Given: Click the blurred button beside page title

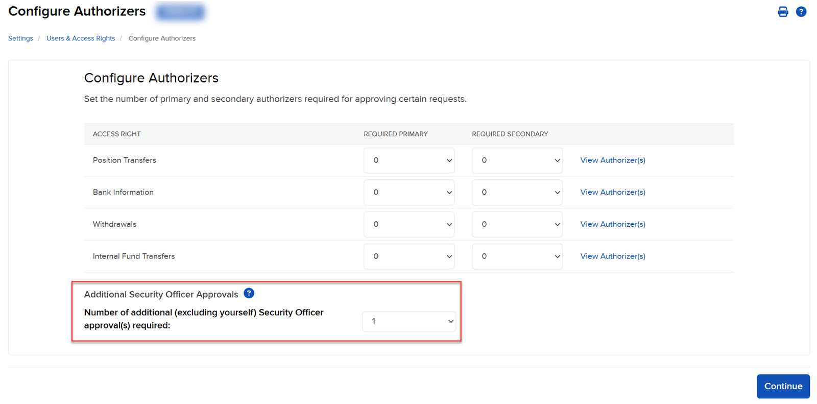Looking at the screenshot, I should coord(180,11).
